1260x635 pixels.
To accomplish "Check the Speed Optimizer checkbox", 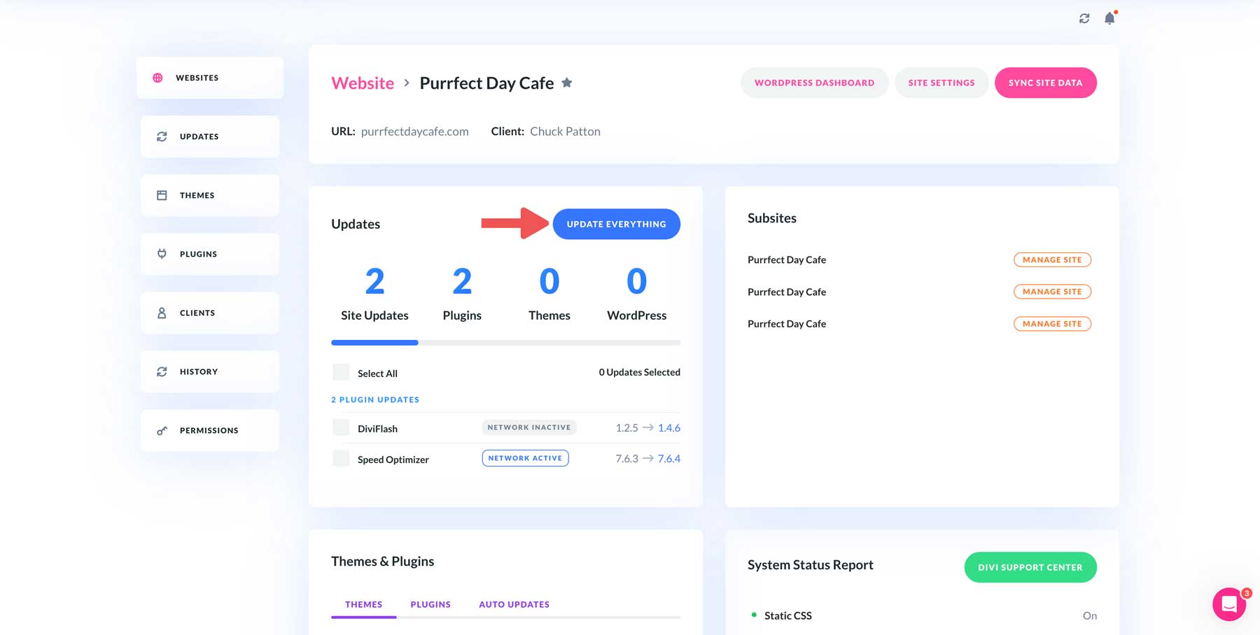I will coord(341,458).
